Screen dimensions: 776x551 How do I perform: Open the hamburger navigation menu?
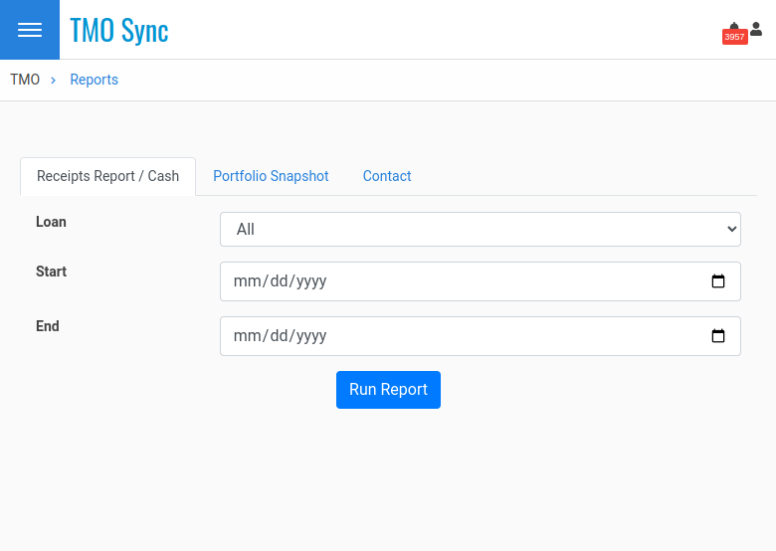coord(30,30)
